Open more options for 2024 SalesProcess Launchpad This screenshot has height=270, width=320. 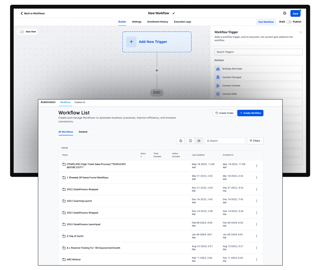pyautogui.click(x=257, y=224)
